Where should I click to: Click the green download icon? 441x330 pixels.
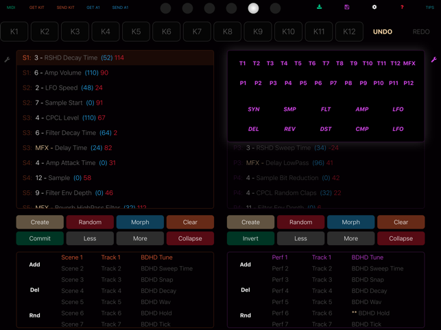coord(319,7)
